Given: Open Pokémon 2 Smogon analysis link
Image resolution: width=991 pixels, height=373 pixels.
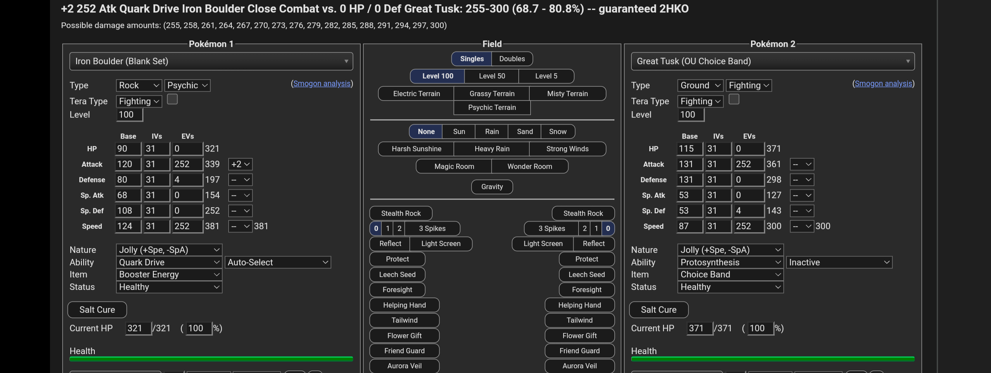Looking at the screenshot, I should click(883, 84).
